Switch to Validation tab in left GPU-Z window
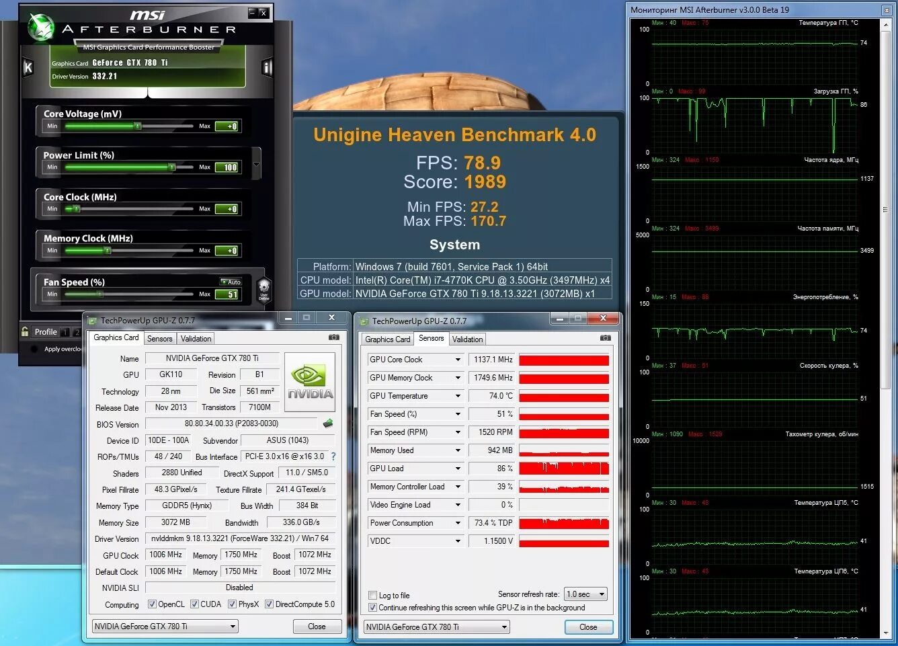 [x=196, y=339]
